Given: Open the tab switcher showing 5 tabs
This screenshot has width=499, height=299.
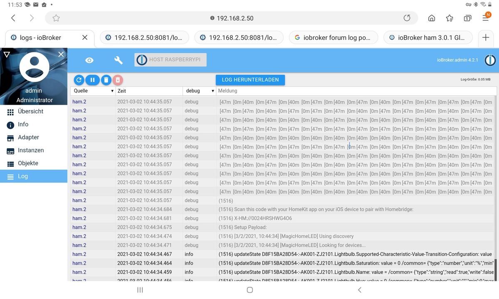Looking at the screenshot, I should pos(467,18).
